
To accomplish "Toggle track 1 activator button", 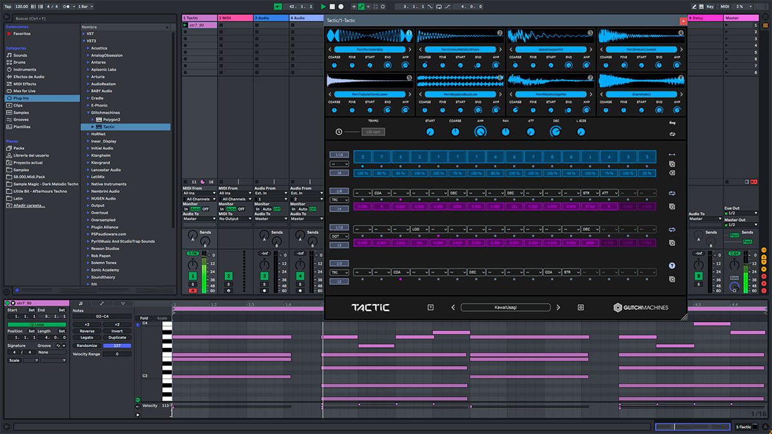I will [192, 276].
